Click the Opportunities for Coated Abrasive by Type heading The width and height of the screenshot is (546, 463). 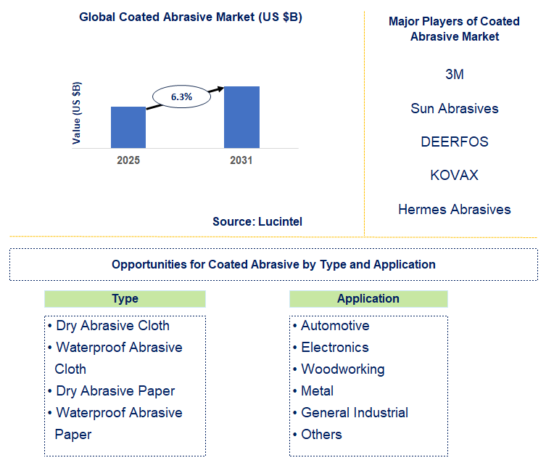pyautogui.click(x=273, y=264)
